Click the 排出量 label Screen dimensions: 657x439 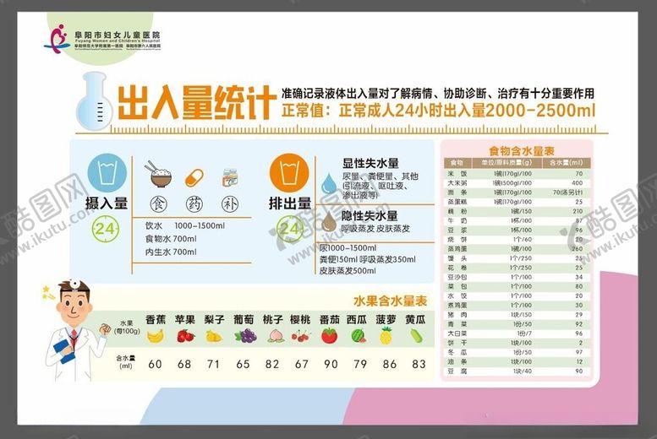pyautogui.click(x=290, y=203)
